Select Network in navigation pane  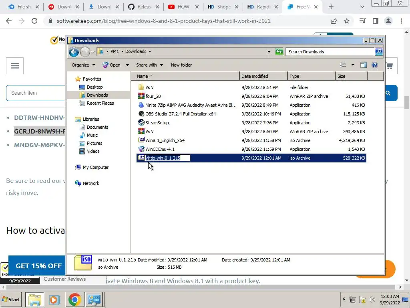(91, 183)
